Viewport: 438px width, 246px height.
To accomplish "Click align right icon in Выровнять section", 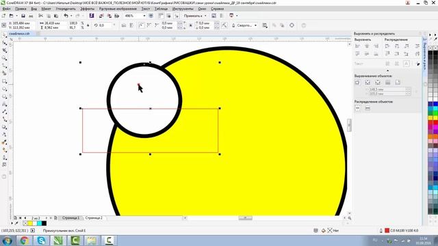I will (x=376, y=46).
